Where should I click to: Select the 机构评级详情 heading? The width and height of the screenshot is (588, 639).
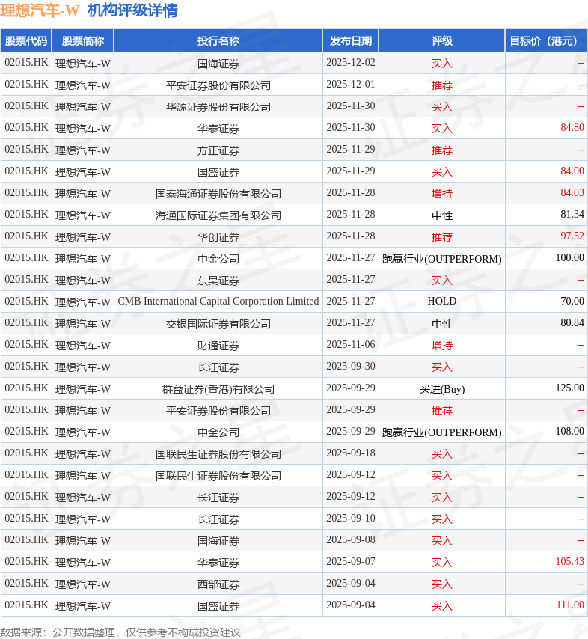coord(132,10)
